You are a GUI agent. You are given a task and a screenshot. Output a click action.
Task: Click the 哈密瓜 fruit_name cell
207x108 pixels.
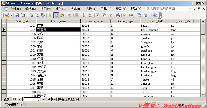(x=58, y=75)
